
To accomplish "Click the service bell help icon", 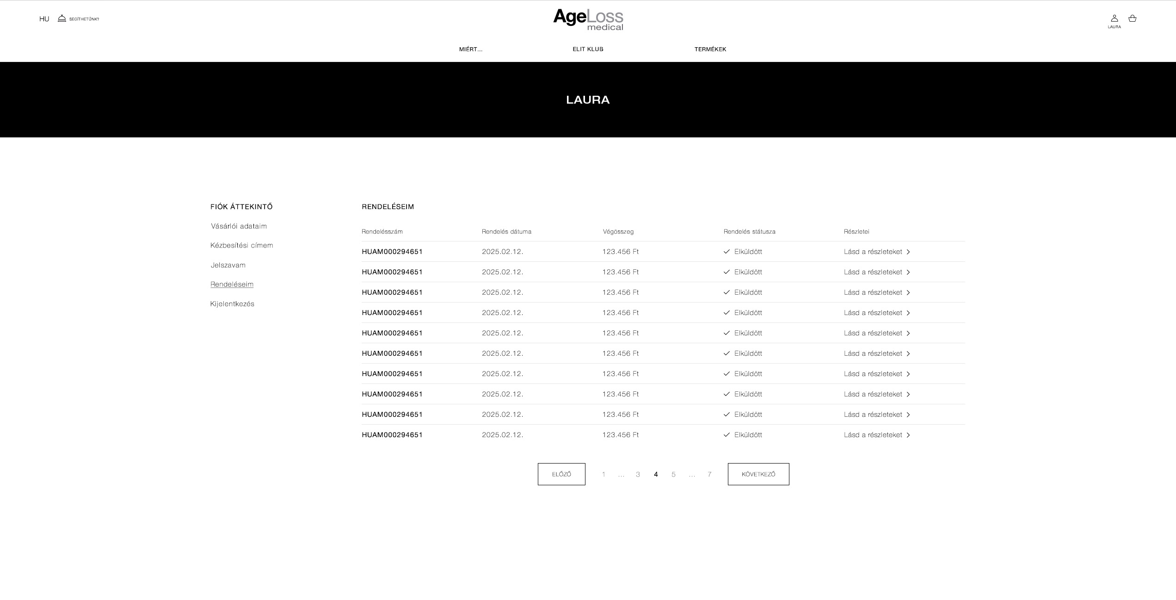I will click(62, 19).
